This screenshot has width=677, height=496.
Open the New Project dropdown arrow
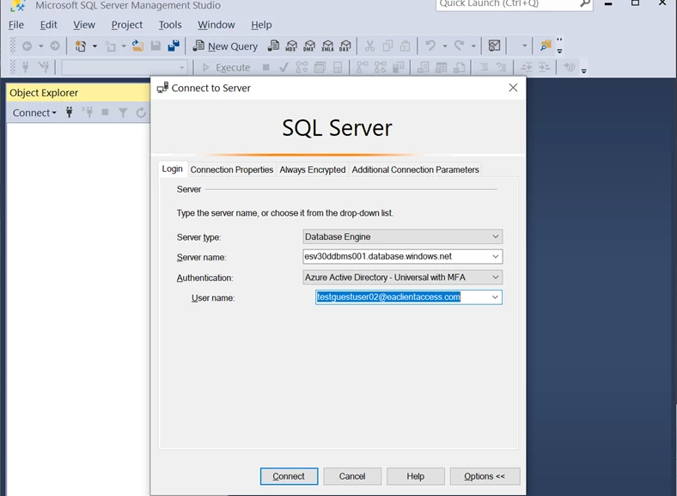tap(95, 46)
